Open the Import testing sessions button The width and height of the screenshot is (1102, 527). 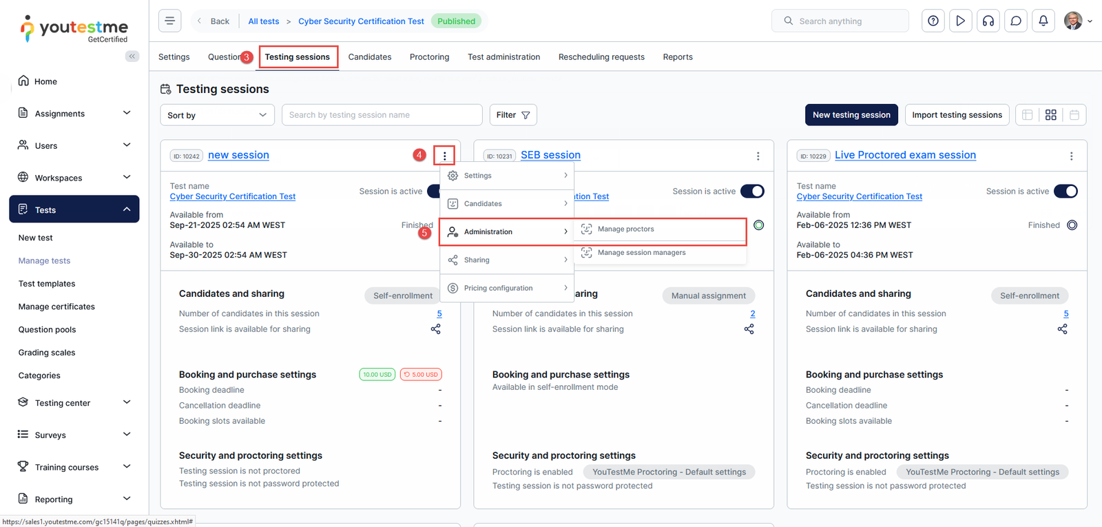957,115
